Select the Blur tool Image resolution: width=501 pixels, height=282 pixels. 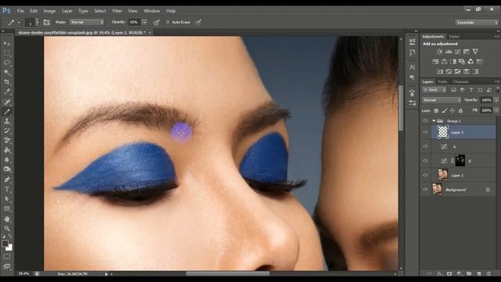[7, 160]
